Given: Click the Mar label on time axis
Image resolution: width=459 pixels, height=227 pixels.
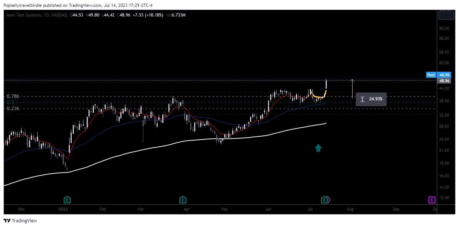Looking at the screenshot, I should pyautogui.click(x=141, y=209).
